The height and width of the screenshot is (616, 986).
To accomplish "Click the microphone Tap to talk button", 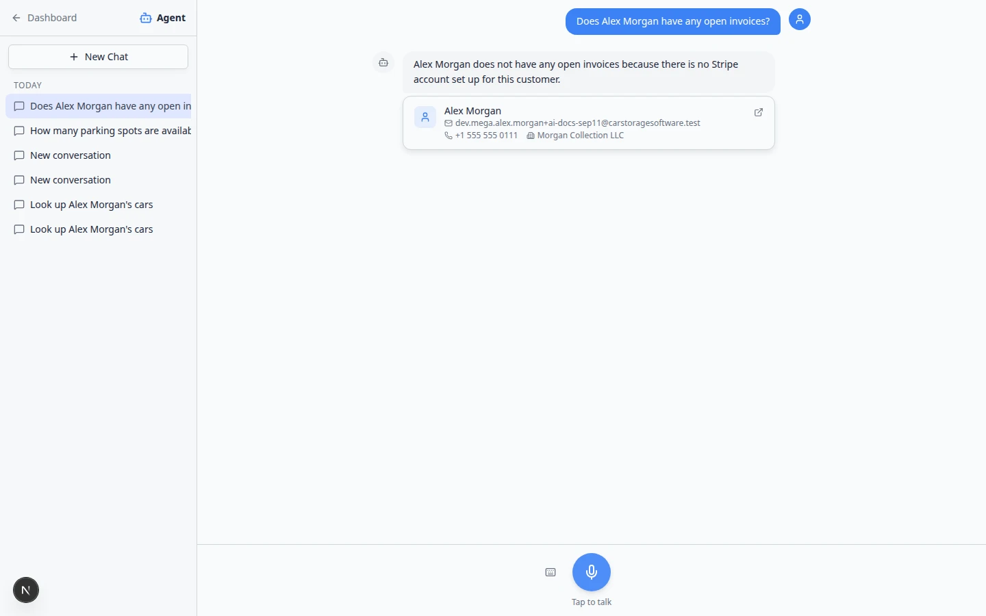I will [x=592, y=572].
